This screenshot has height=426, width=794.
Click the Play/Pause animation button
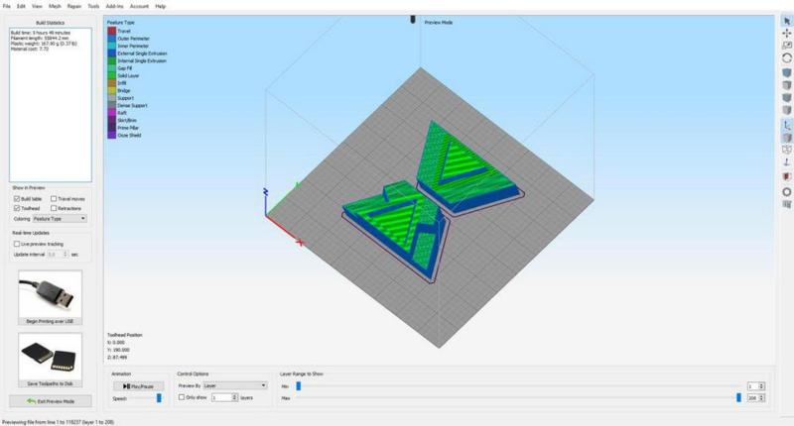(137, 385)
